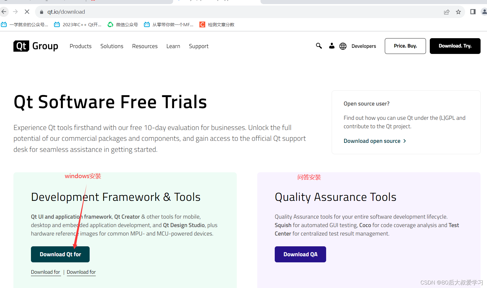
Task: Open the Resources menu
Action: point(145,46)
